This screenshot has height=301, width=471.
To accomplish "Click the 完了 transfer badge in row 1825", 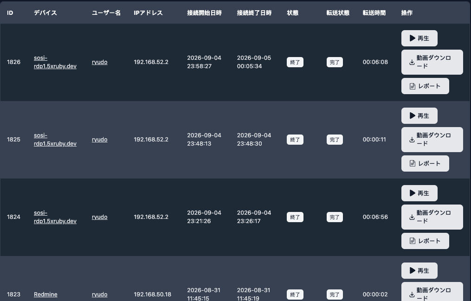I will click(335, 140).
